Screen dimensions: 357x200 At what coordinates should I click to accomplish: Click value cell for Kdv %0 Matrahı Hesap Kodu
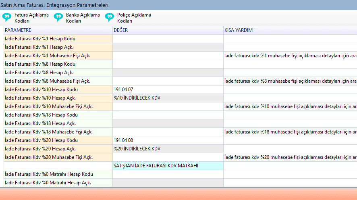pyautogui.click(x=168, y=174)
